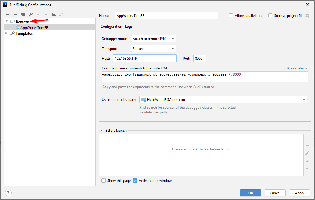This screenshot has width=315, height=200.
Task: Click the Add New Configuration plus icon
Action: (8, 15)
